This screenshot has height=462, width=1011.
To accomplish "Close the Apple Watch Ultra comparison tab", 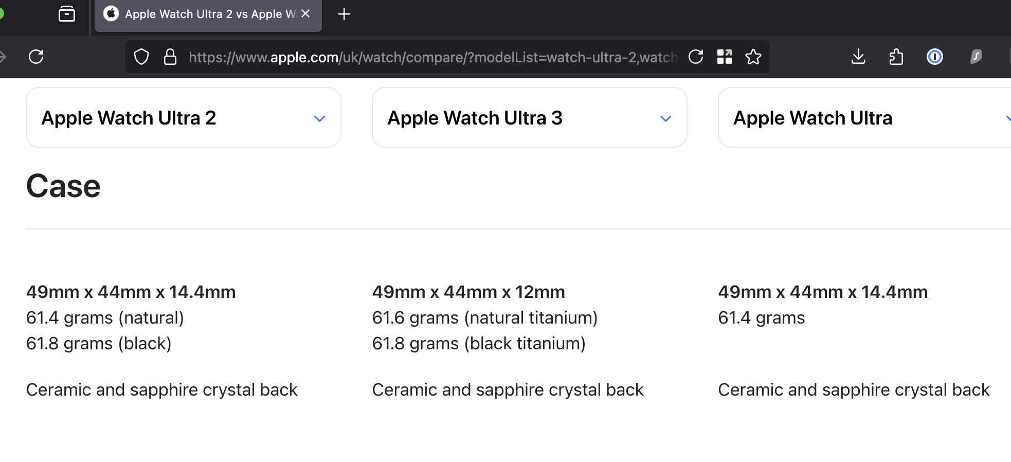I will pos(305,14).
